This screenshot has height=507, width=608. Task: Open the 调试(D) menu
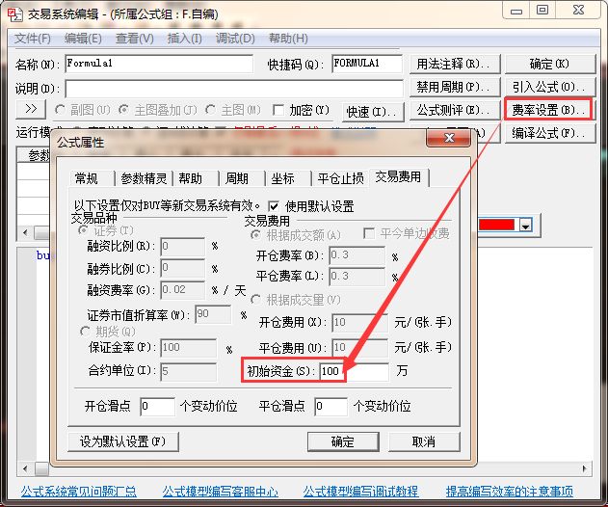(x=235, y=39)
